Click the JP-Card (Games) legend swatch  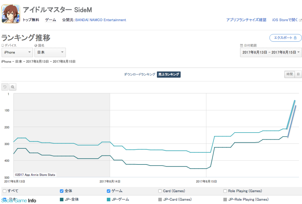pos(160,199)
